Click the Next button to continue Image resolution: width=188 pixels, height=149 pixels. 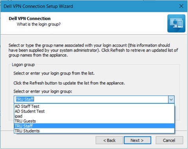137,140
